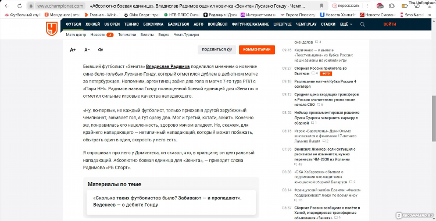Viewport: 436px width, 221px height.
Task: Open news СКА-Хабаровск signing announcement
Action: [321, 177]
